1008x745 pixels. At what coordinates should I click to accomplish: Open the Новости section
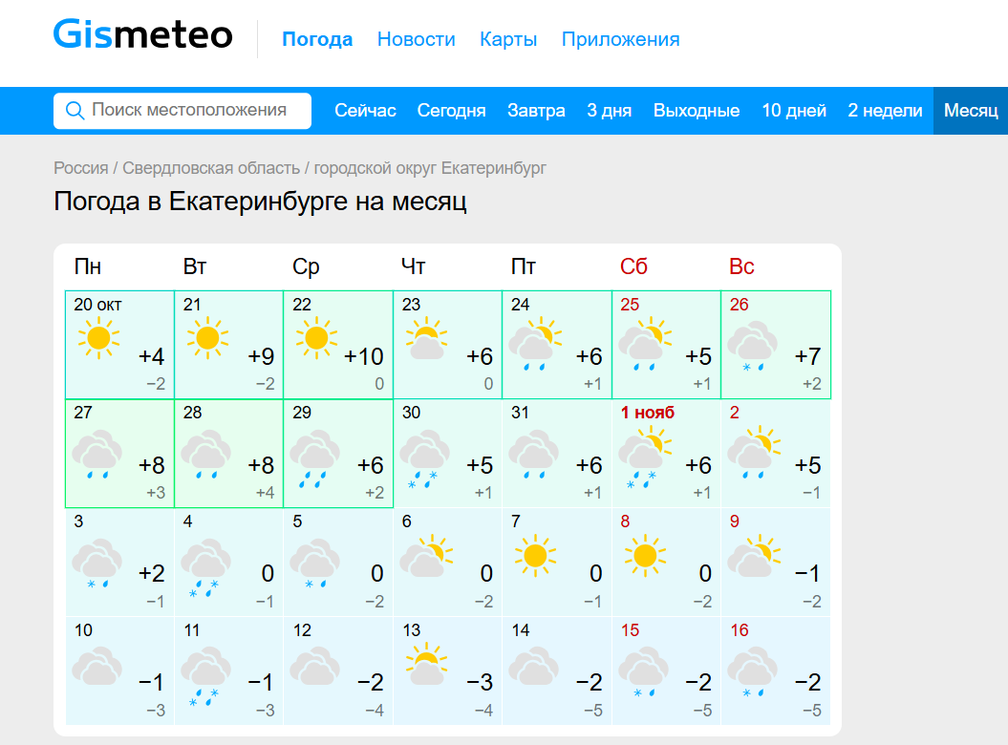point(416,39)
